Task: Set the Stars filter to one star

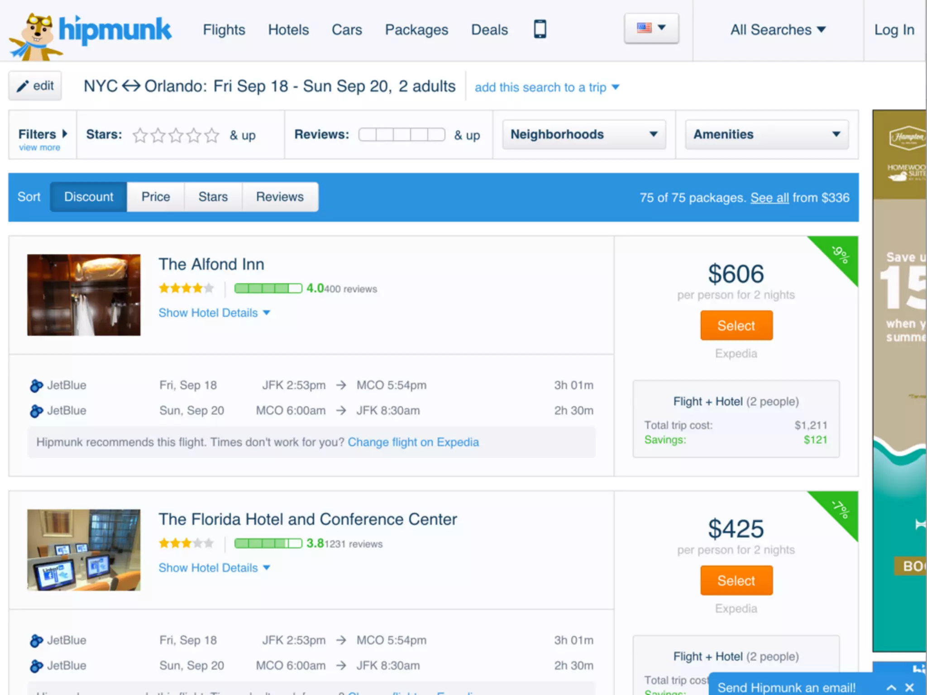Action: (140, 135)
